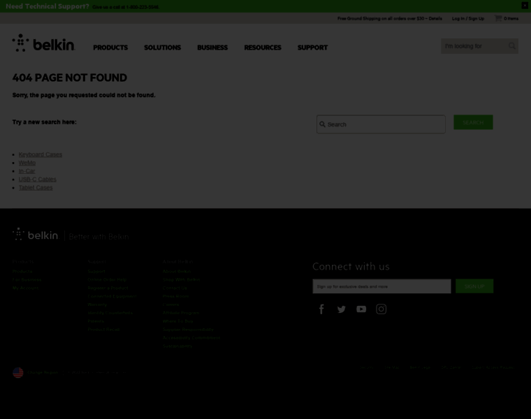Click the newsletter sign-up email field
The height and width of the screenshot is (419, 531).
tap(381, 286)
